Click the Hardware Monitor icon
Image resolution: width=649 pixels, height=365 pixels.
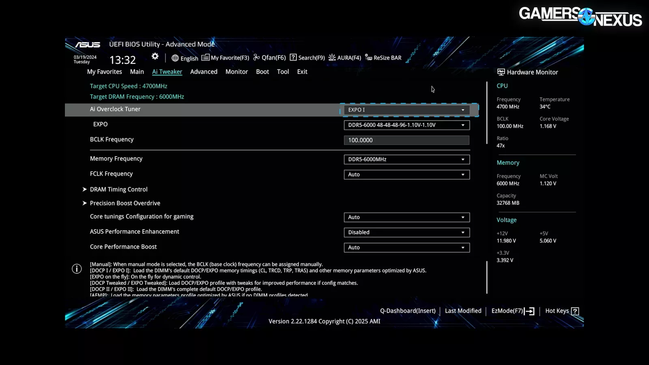501,72
